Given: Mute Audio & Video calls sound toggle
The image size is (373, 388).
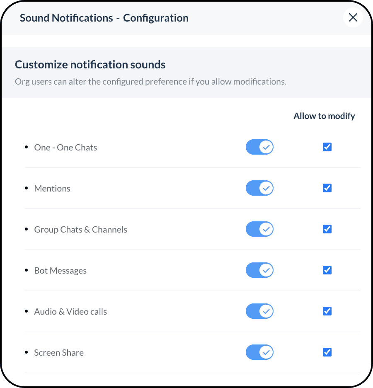Looking at the screenshot, I should tap(259, 311).
